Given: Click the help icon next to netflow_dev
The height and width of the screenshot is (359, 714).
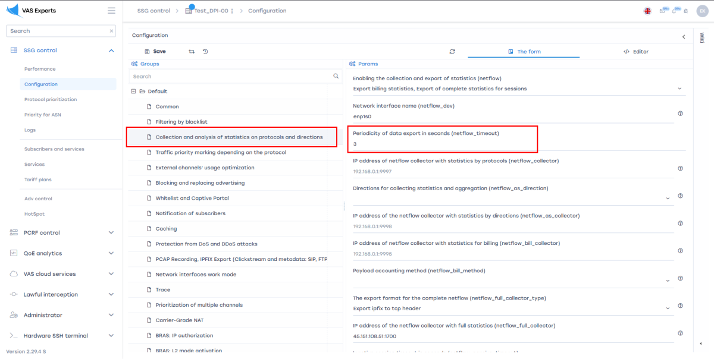Looking at the screenshot, I should [680, 113].
